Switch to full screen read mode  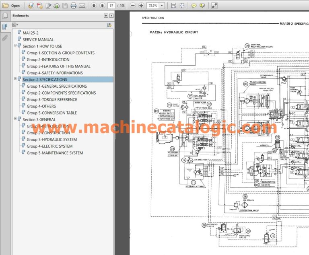pos(214,6)
